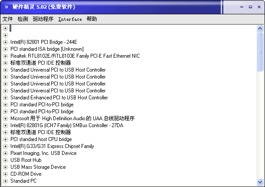Click the scrollbar down arrow
This screenshot has width=265, height=187.
pyautogui.click(x=260, y=182)
